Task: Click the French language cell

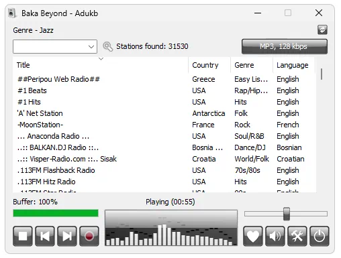Action: point(288,125)
